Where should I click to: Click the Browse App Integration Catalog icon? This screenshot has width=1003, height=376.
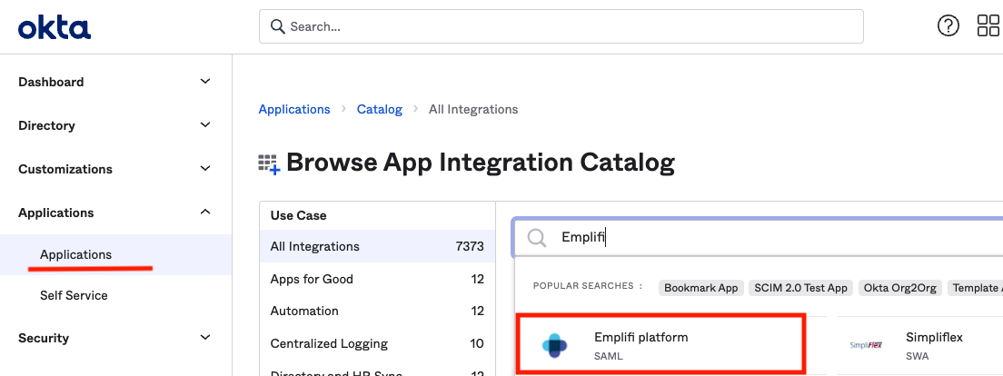click(269, 164)
